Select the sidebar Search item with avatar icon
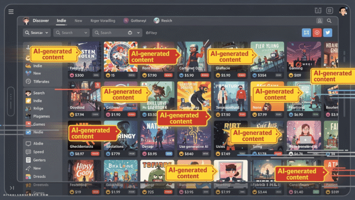The height and width of the screenshot is (200, 355). click(35, 93)
